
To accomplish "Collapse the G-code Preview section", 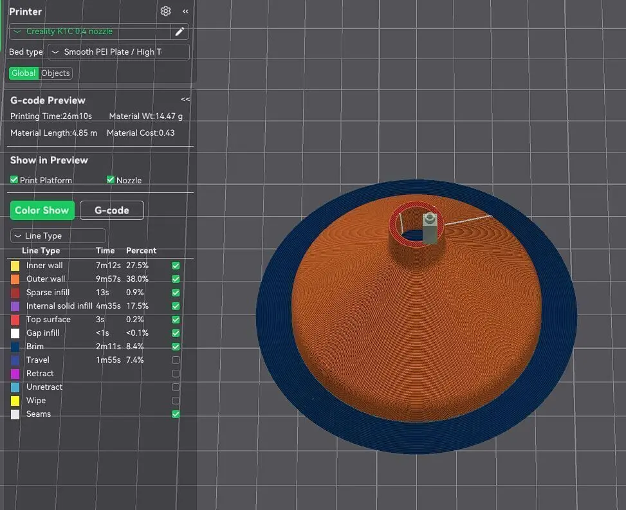I will pyautogui.click(x=185, y=100).
